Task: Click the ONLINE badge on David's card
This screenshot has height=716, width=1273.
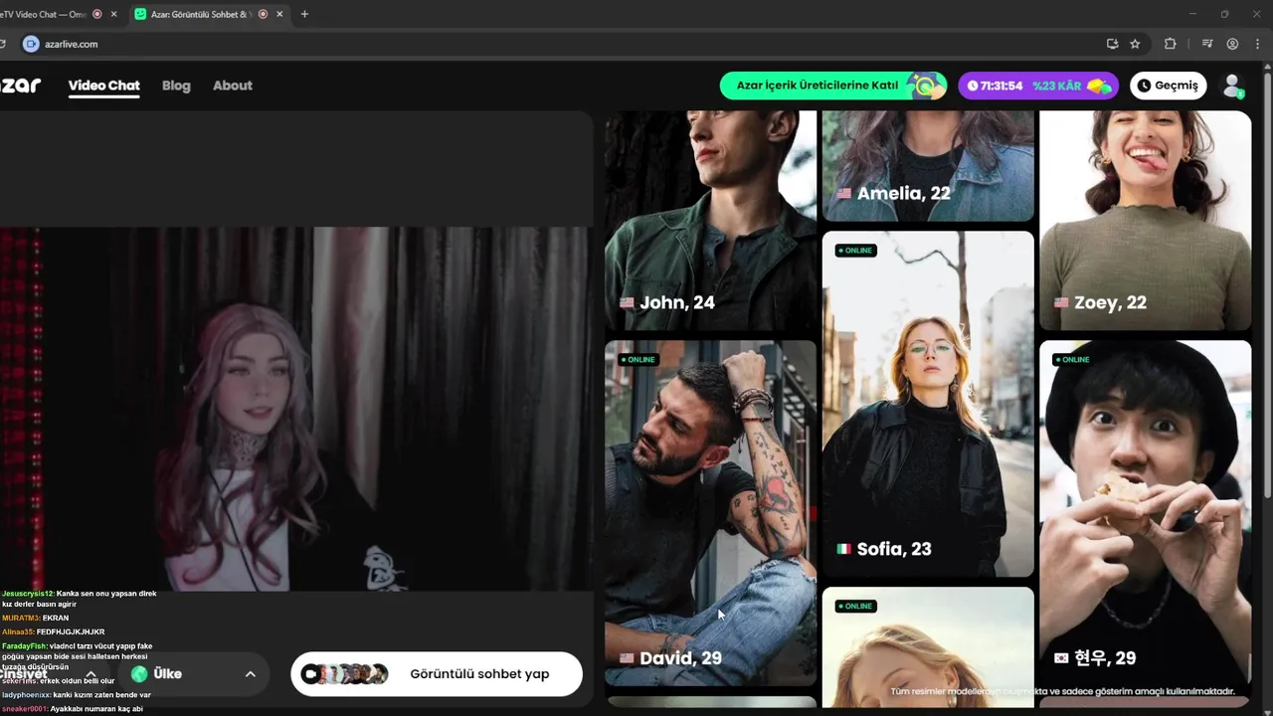Action: [x=637, y=359]
